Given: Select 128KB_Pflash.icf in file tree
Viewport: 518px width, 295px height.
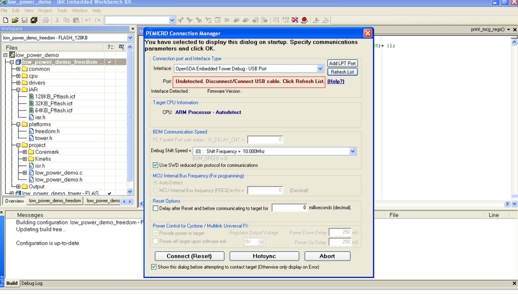Looking at the screenshot, I should (x=55, y=96).
